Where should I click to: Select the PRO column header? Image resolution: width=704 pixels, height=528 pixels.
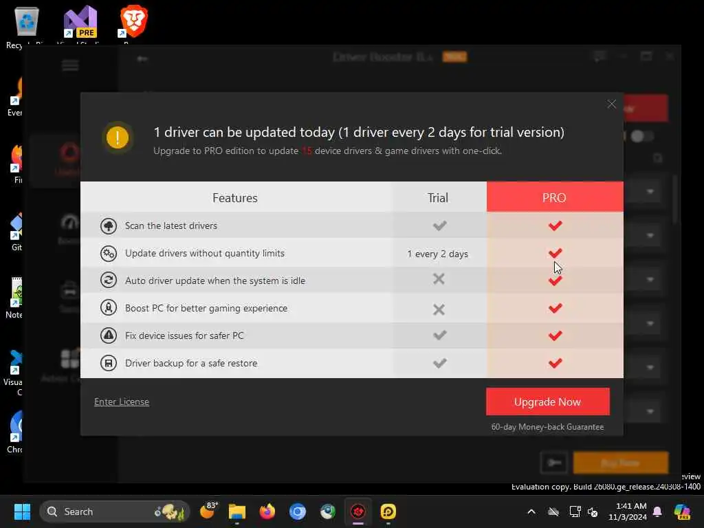555,197
